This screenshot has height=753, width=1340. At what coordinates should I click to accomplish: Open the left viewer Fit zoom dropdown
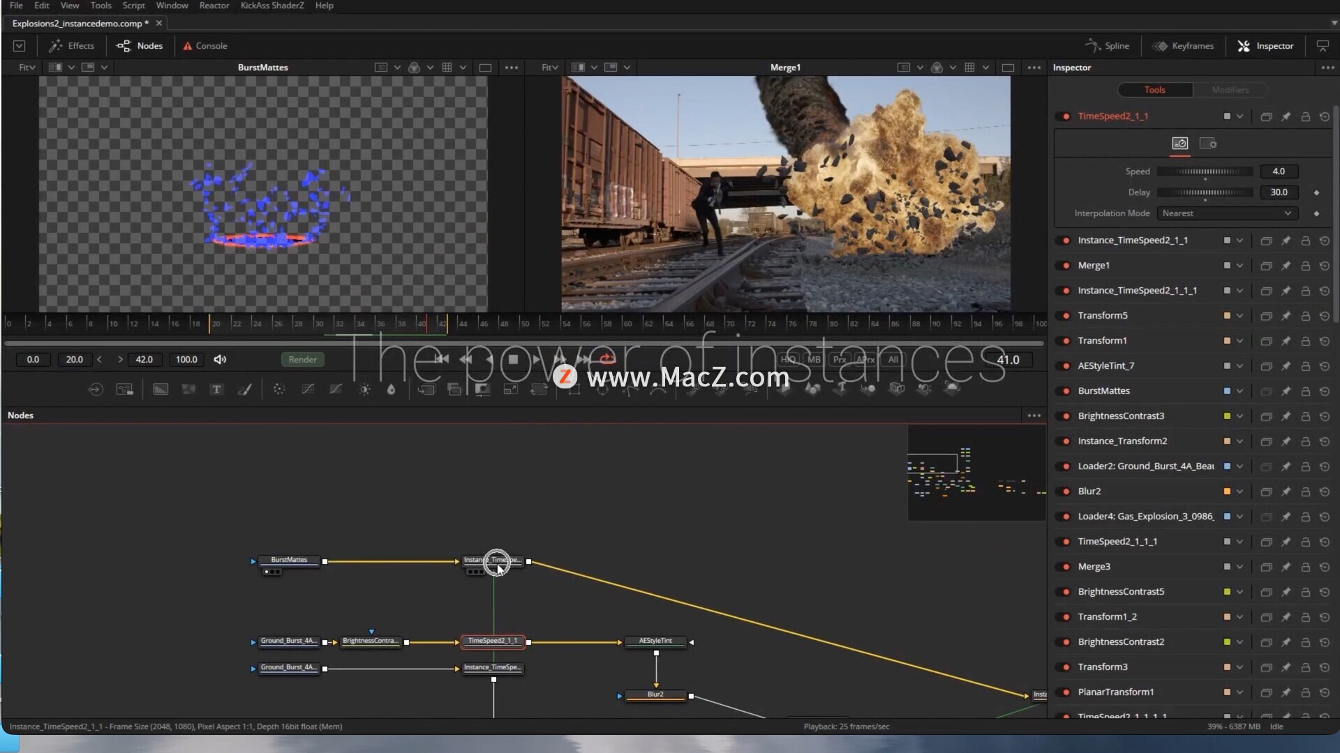pyautogui.click(x=27, y=68)
